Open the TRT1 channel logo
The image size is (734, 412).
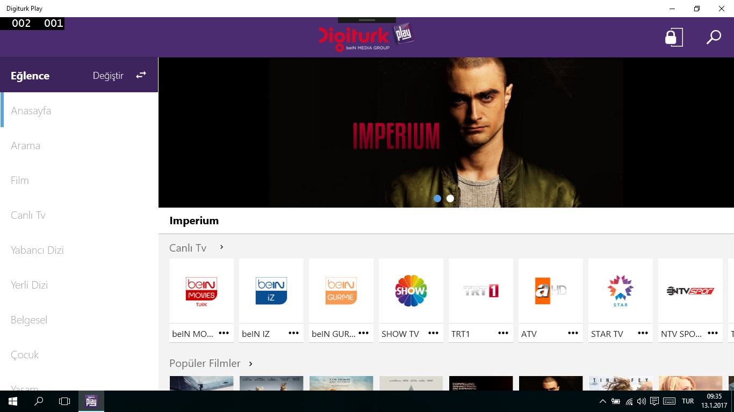click(x=481, y=291)
